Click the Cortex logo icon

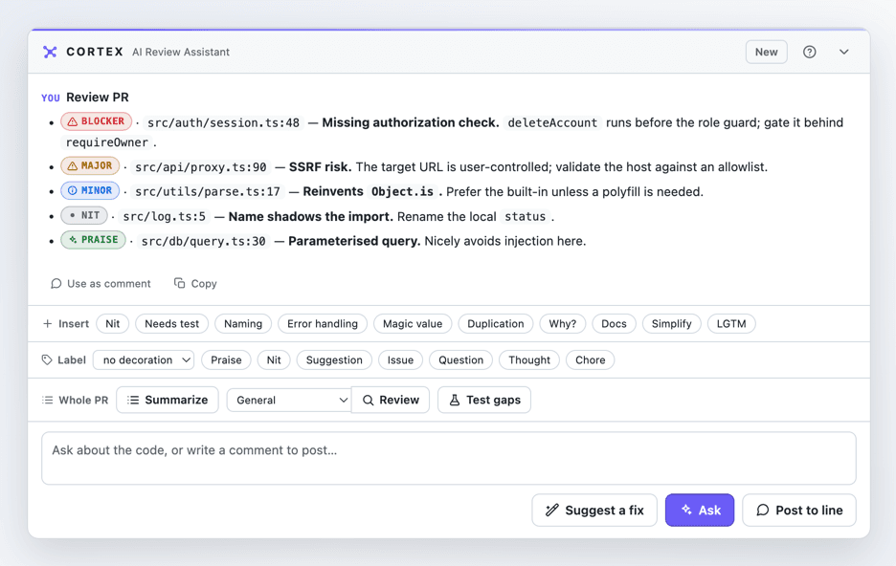tap(50, 52)
